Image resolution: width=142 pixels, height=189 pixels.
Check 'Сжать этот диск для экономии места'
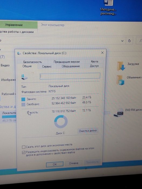(x=24, y=147)
